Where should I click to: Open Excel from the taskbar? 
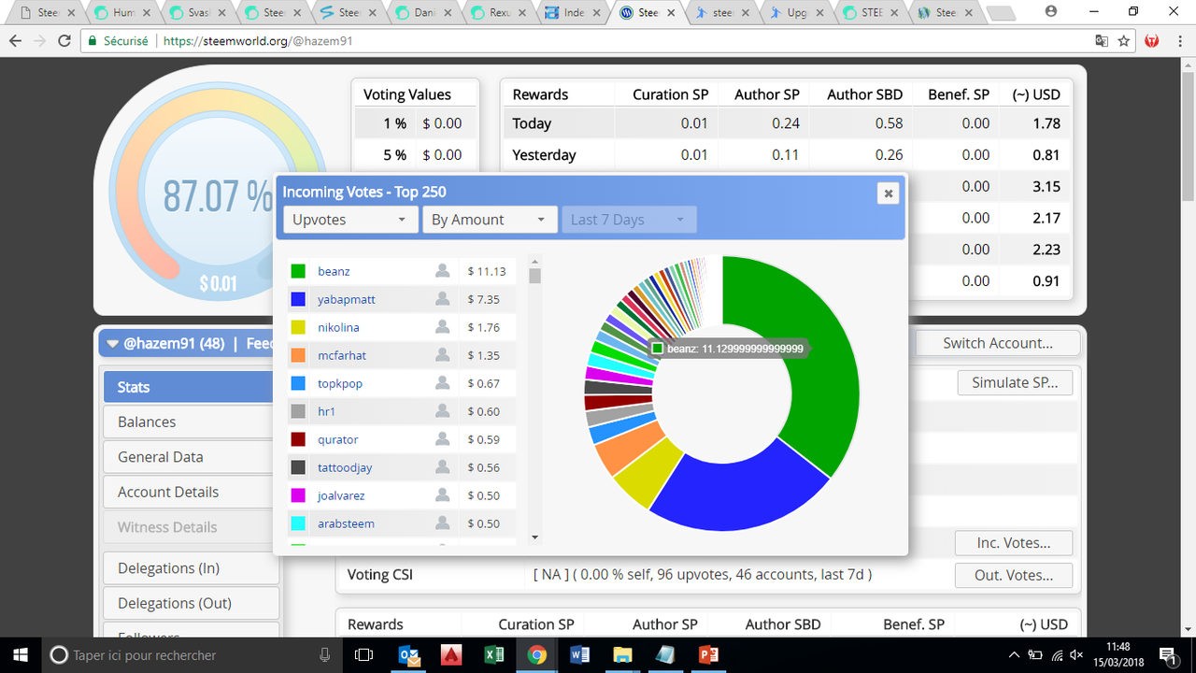pos(495,654)
